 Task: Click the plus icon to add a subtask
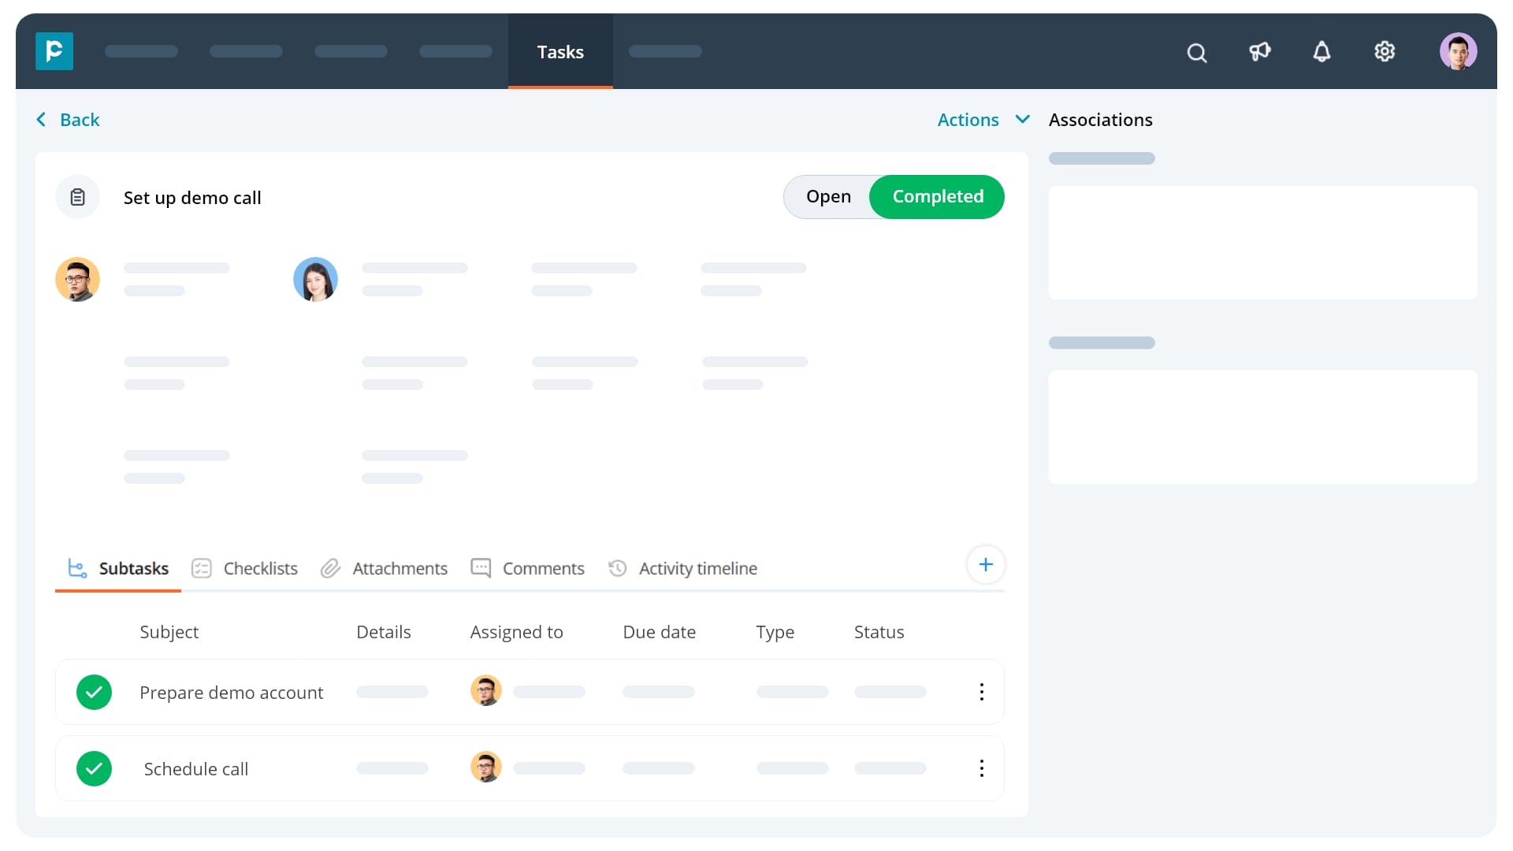[x=986, y=564]
